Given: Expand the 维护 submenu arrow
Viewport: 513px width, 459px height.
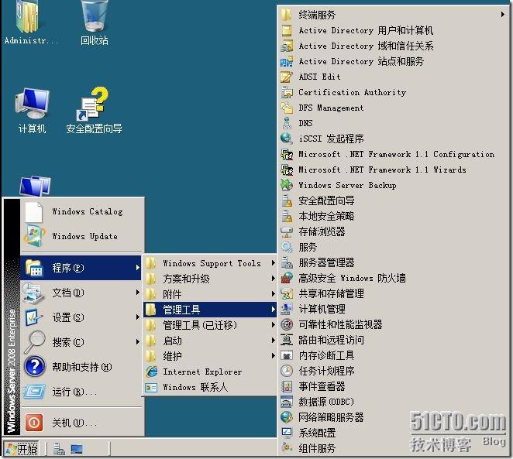Looking at the screenshot, I should click(273, 356).
